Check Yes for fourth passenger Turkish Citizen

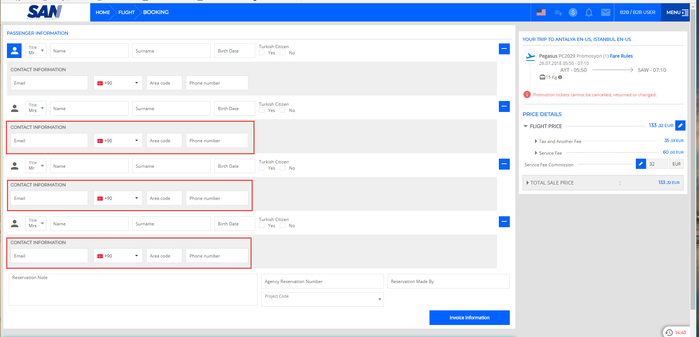(262, 225)
